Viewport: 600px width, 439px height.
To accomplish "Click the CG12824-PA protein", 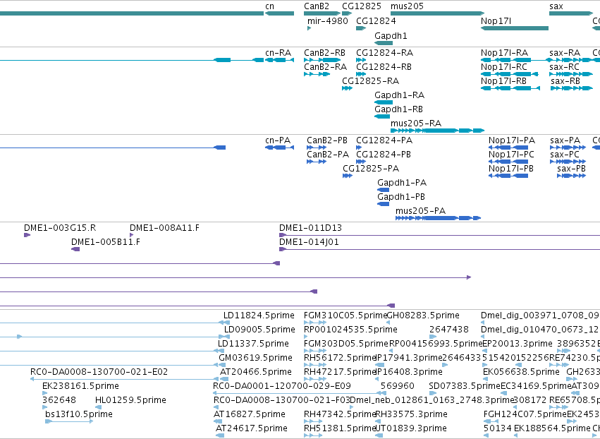I will (359, 148).
